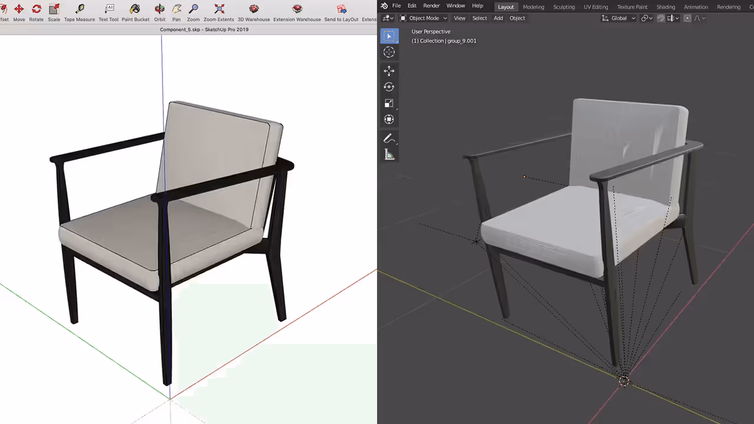Switch to the Layout workspace tab
This screenshot has width=754, height=424.
[x=505, y=6]
